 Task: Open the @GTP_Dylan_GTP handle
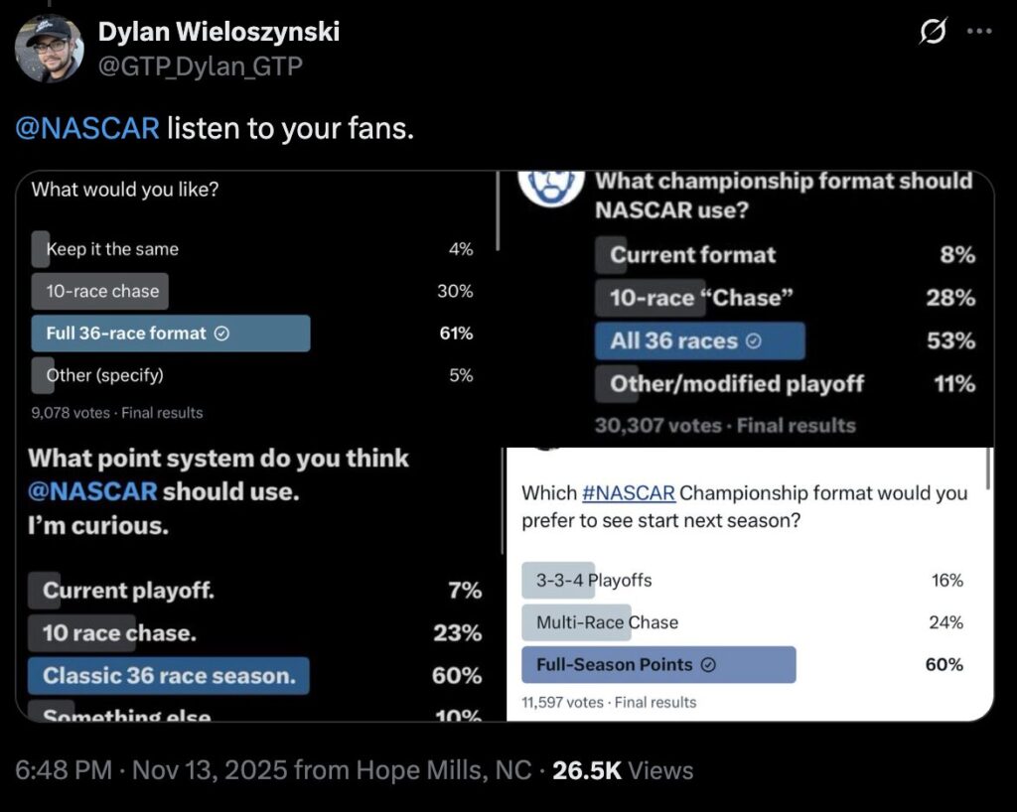(200, 66)
